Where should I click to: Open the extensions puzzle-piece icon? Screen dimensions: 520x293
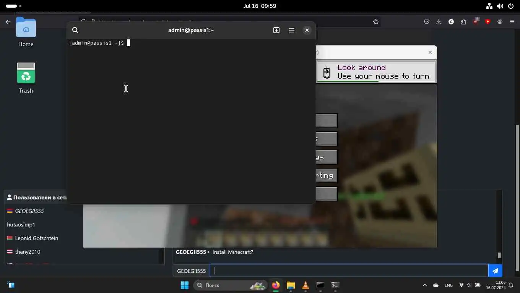(463, 22)
